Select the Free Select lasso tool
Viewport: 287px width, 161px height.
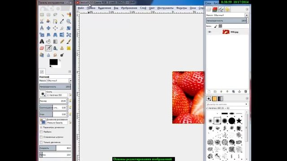[55, 15]
